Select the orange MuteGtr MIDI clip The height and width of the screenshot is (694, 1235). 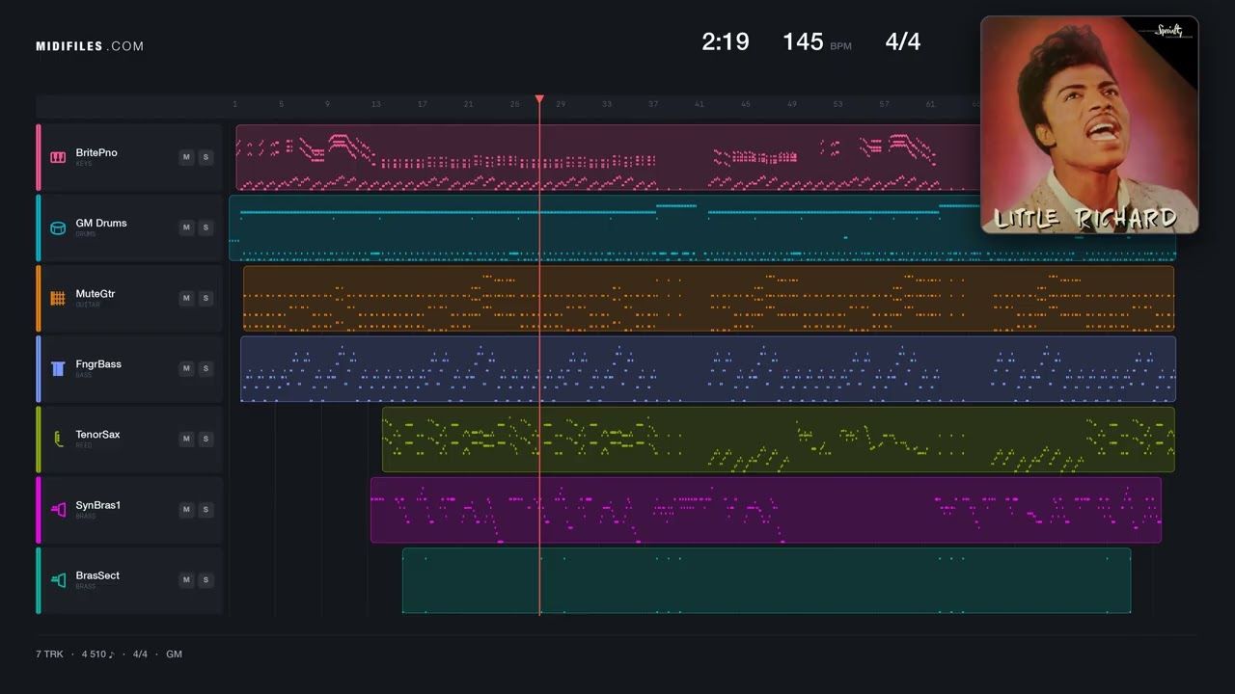[709, 298]
